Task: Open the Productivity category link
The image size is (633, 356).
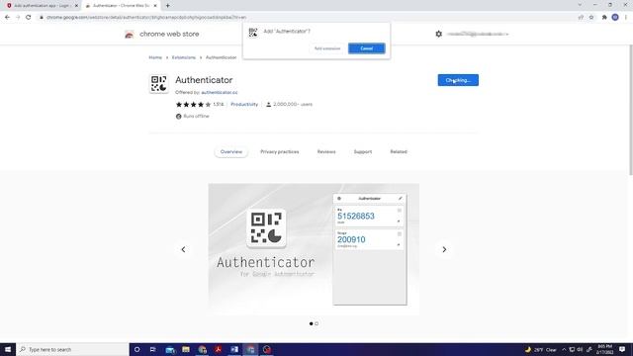Action: point(244,104)
